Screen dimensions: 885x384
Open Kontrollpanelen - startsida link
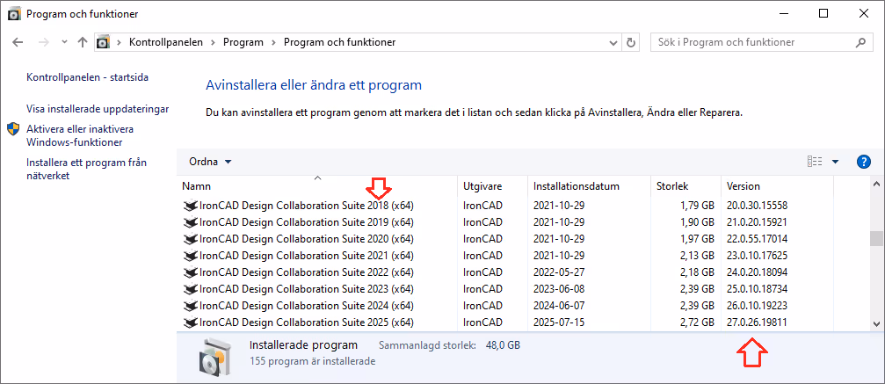(x=88, y=77)
